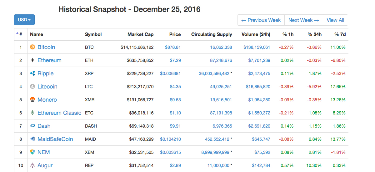Screen dimensions: 375x172
Task: Click the MaidSafeCoin logo icon
Action: pyautogui.click(x=32, y=139)
